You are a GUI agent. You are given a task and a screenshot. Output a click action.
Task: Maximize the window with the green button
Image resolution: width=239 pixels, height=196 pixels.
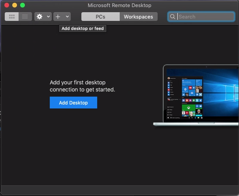tap(23, 5)
